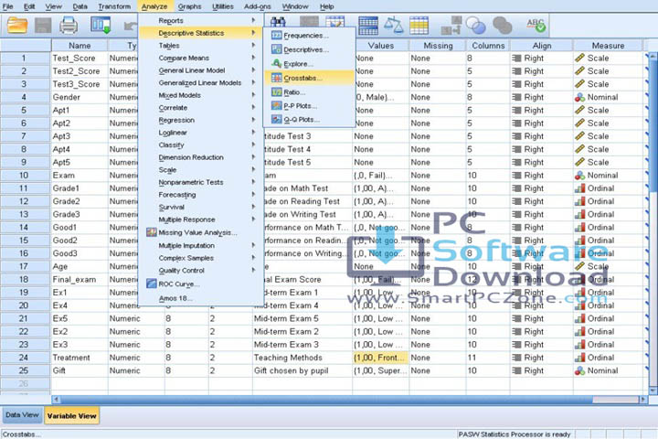Expand the Reports submenu arrow

point(253,20)
